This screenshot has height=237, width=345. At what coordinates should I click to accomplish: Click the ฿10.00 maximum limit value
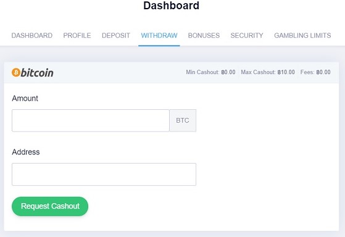coord(286,72)
